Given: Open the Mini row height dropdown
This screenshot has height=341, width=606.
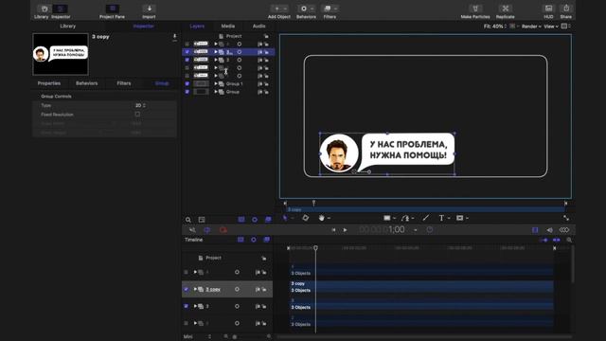Looking at the screenshot, I should point(198,337).
